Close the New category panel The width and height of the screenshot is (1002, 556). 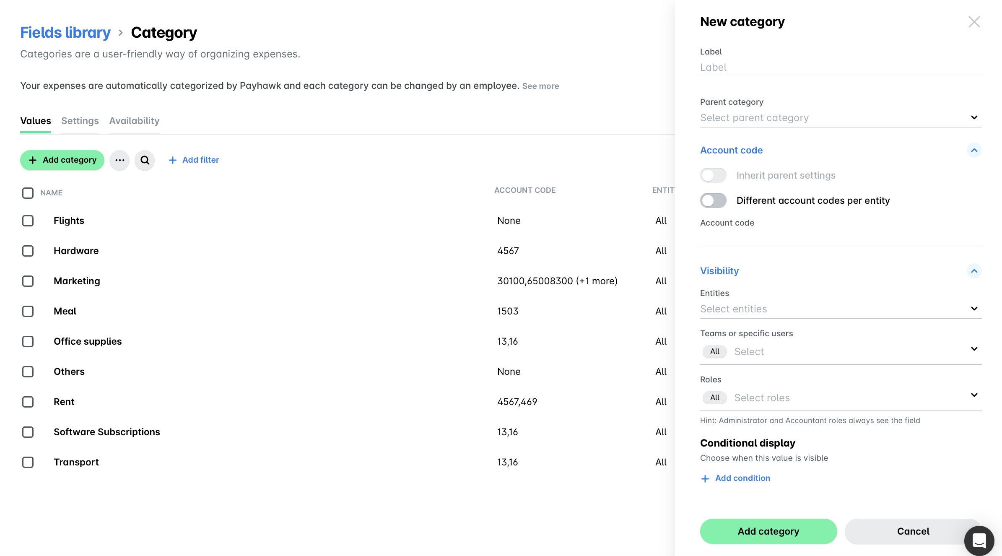point(974,22)
